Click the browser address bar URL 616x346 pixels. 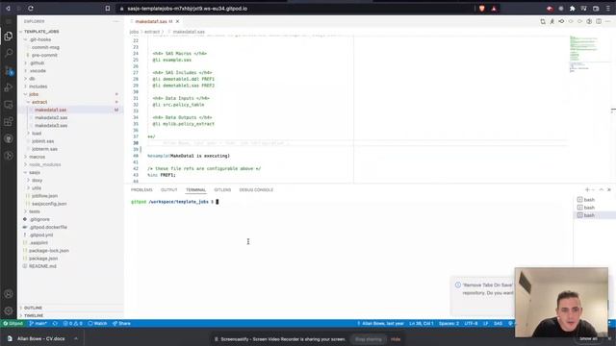(188, 9)
